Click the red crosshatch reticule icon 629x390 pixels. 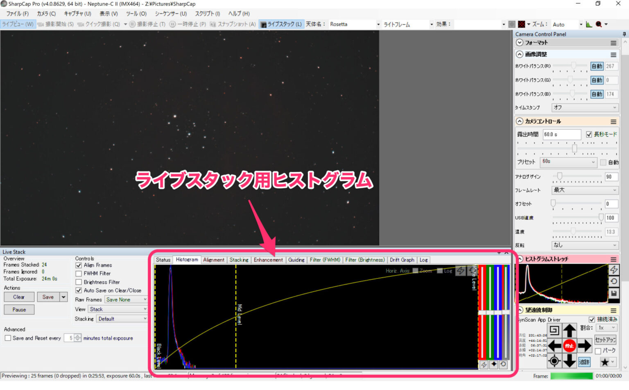coord(521,24)
